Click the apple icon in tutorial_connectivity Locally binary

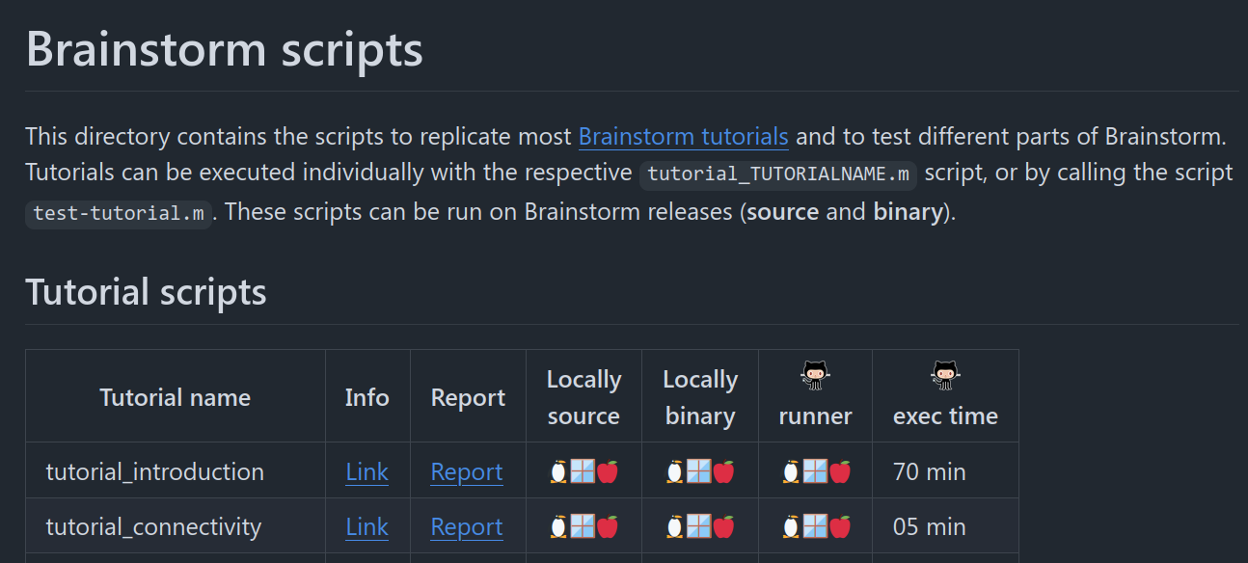(x=723, y=527)
